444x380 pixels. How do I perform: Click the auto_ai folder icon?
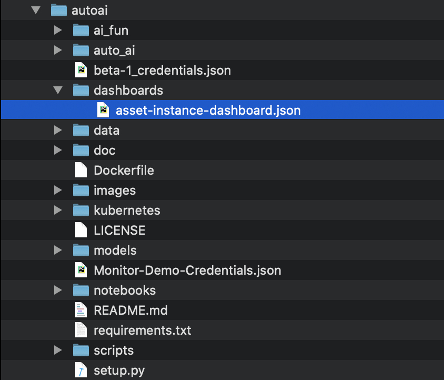(x=81, y=50)
